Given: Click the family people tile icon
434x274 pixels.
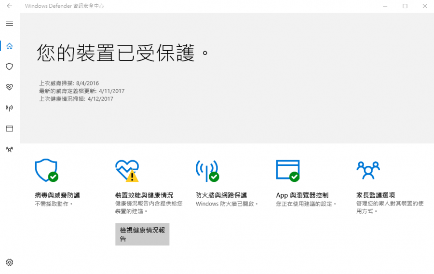Looking at the screenshot, I should (368, 168).
